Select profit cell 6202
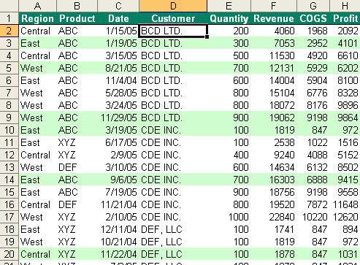 coord(345,68)
